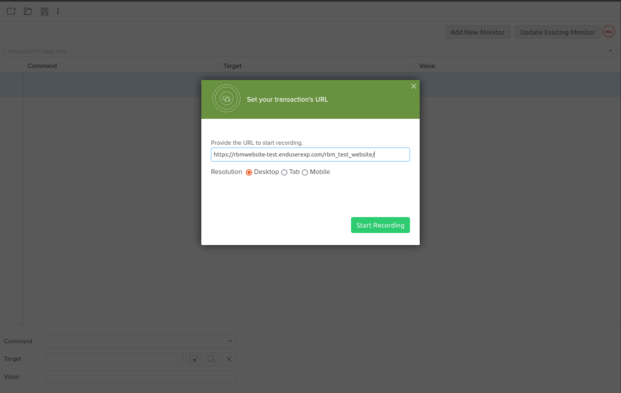
Task: Select the element picker beside the Target field
Action: tap(193, 359)
